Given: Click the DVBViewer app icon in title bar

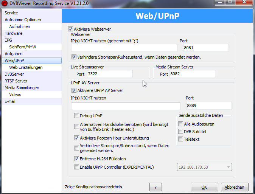Looking at the screenshot, I should click(4, 3).
